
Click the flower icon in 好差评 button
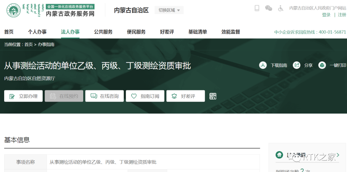(174, 96)
